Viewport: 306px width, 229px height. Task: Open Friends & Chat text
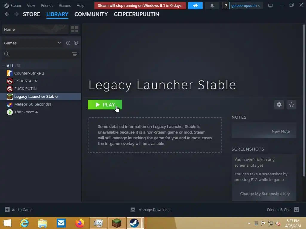(279, 210)
